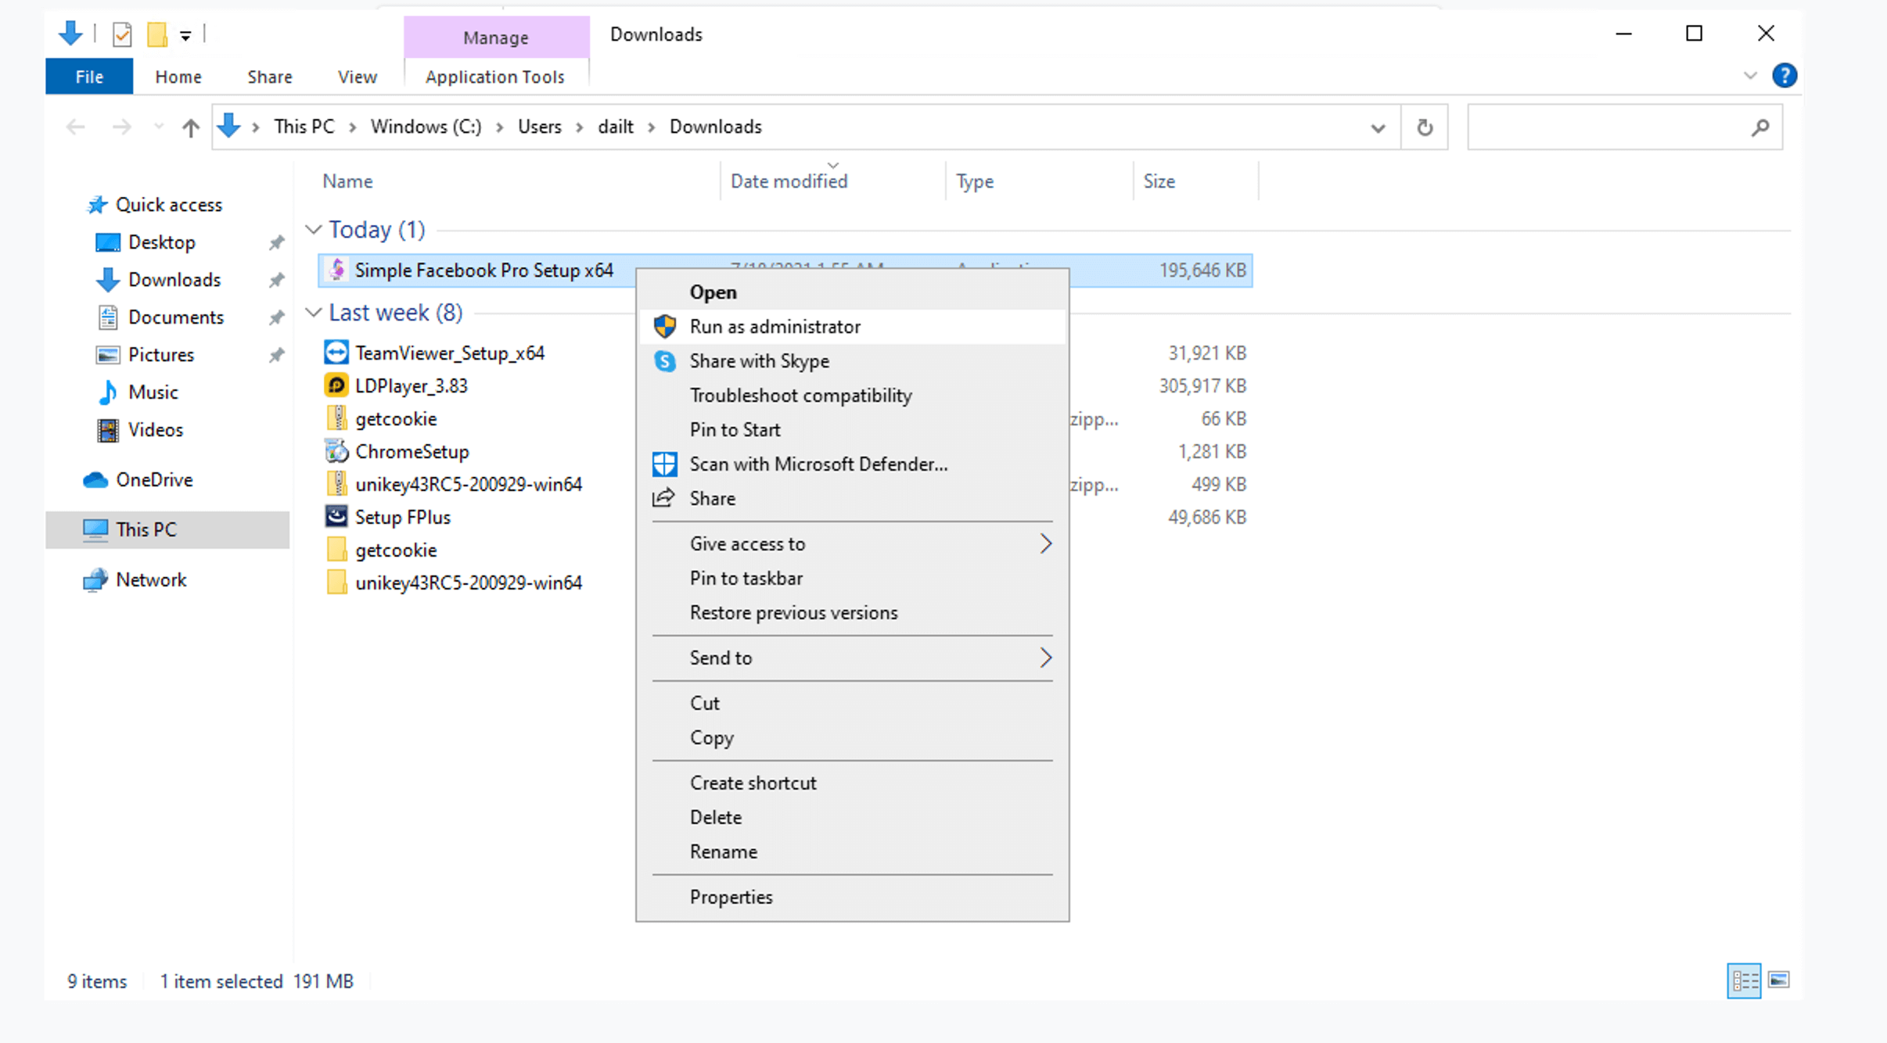
Task: Click the Application Tools tab
Action: tap(494, 76)
